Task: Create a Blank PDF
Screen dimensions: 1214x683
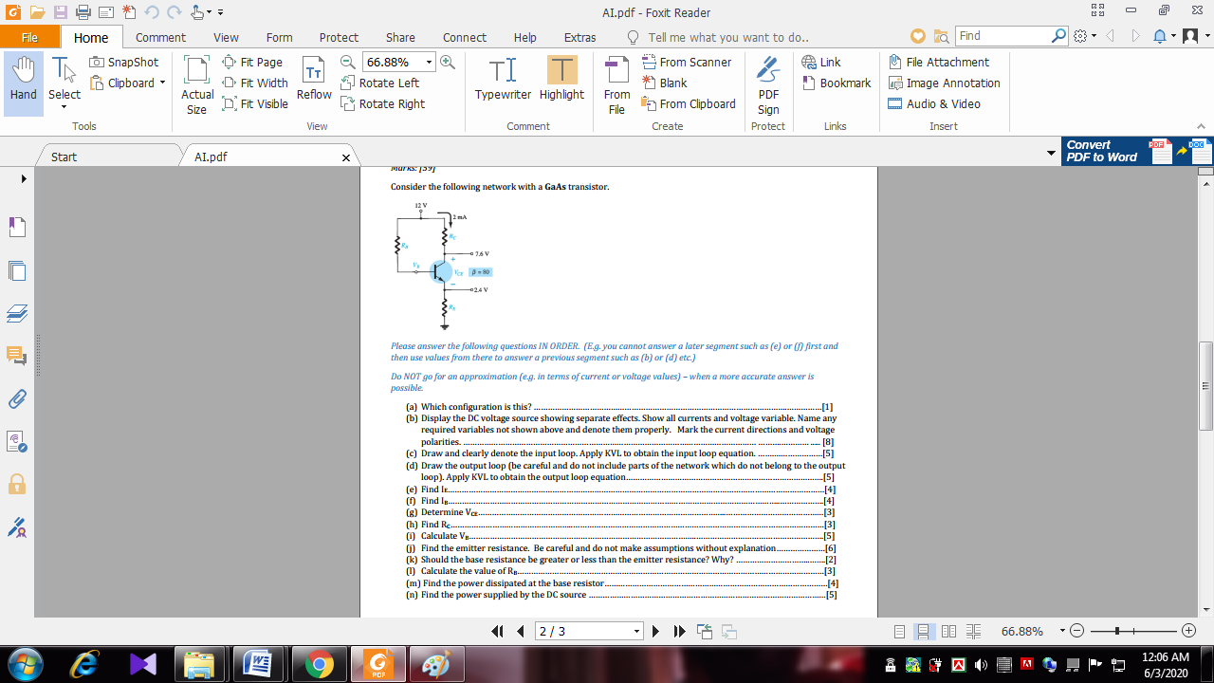Action: (664, 83)
